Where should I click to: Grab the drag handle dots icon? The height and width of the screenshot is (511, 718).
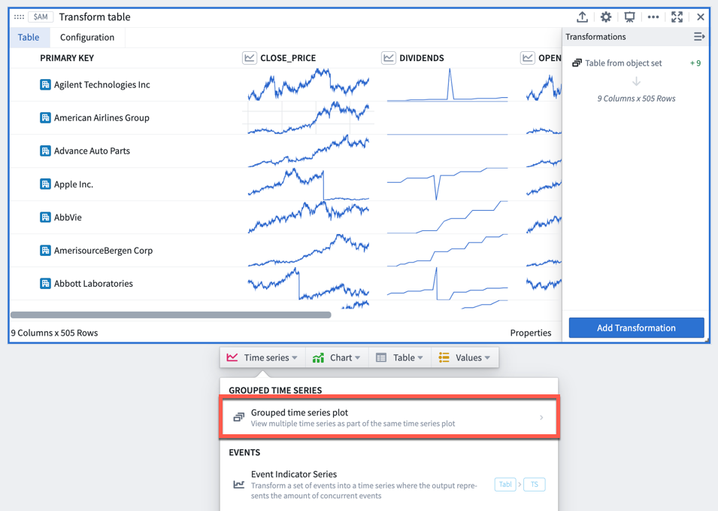pos(19,17)
